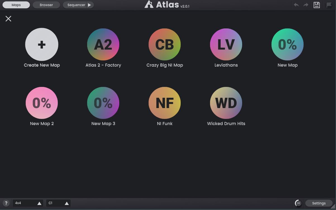Select the WD Wicked Drum Hits circle
Image resolution: width=336 pixels, height=210 pixels.
click(226, 103)
